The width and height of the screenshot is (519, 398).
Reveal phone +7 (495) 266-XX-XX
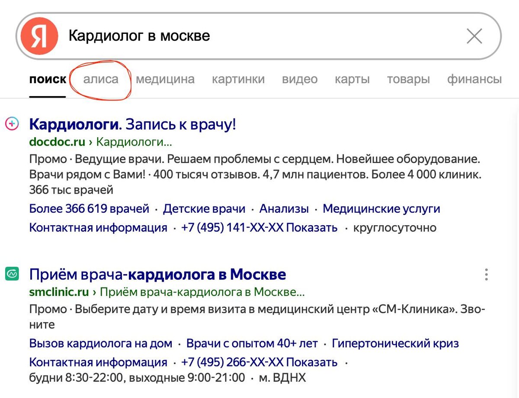click(259, 362)
